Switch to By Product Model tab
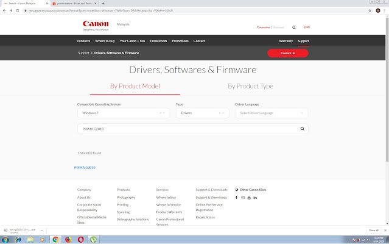 point(135,86)
